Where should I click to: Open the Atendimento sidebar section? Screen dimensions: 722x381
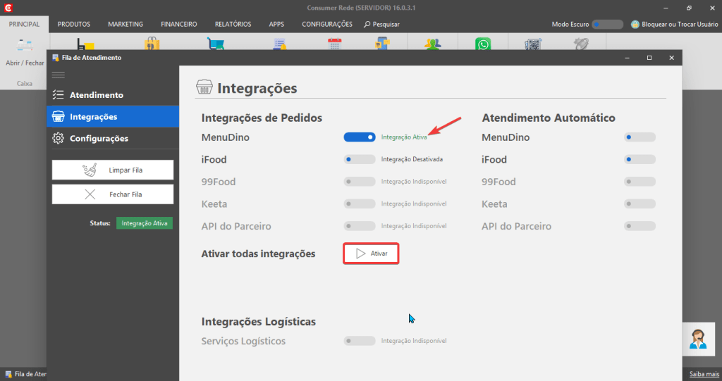pyautogui.click(x=113, y=95)
